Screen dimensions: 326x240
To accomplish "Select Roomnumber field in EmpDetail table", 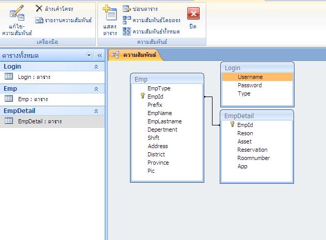I will pos(254,158).
